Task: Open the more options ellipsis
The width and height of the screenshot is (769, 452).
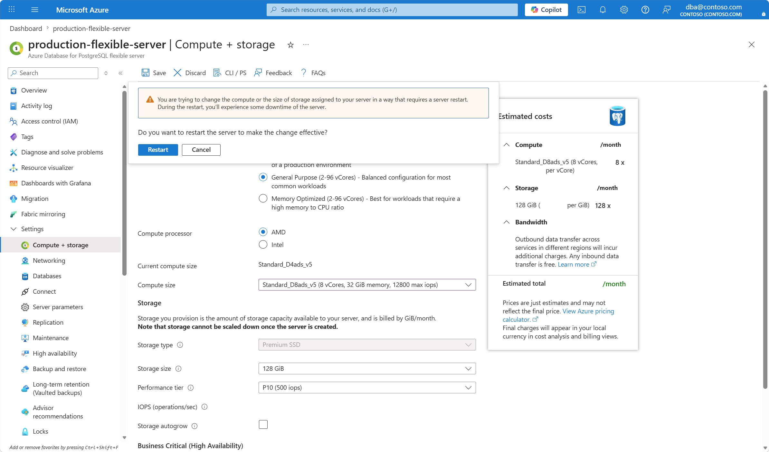Action: (306, 44)
